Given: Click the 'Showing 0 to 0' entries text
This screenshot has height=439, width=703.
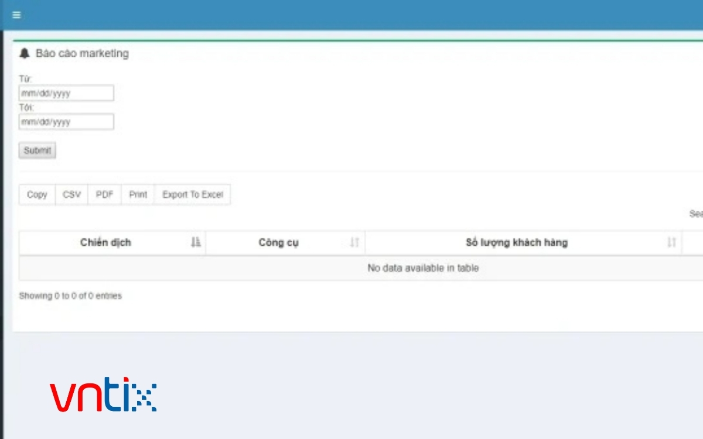Looking at the screenshot, I should pyautogui.click(x=70, y=296).
